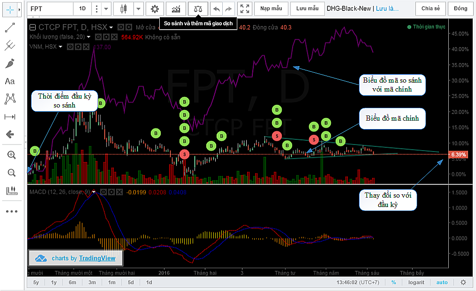476x291 pixels.
Task: Click the compare symbols scales icon
Action: (x=198, y=9)
